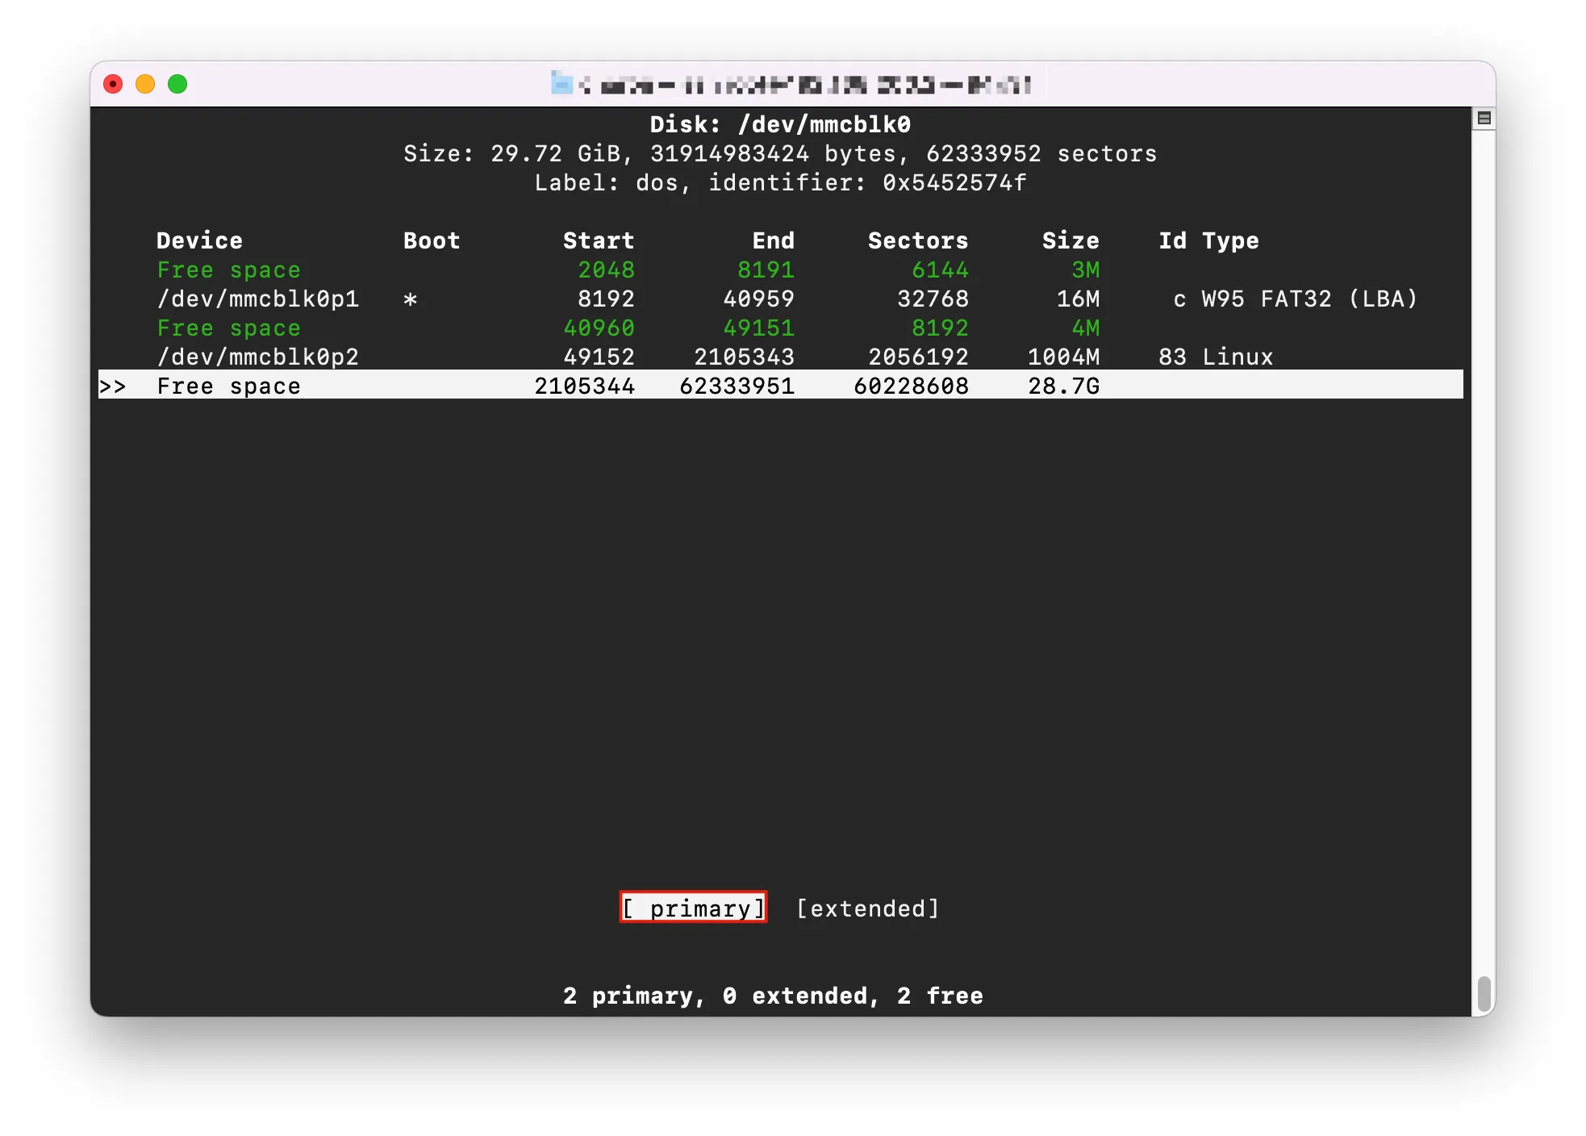Select the highlighted 28.7G Free space row
The width and height of the screenshot is (1586, 1136).
780,385
